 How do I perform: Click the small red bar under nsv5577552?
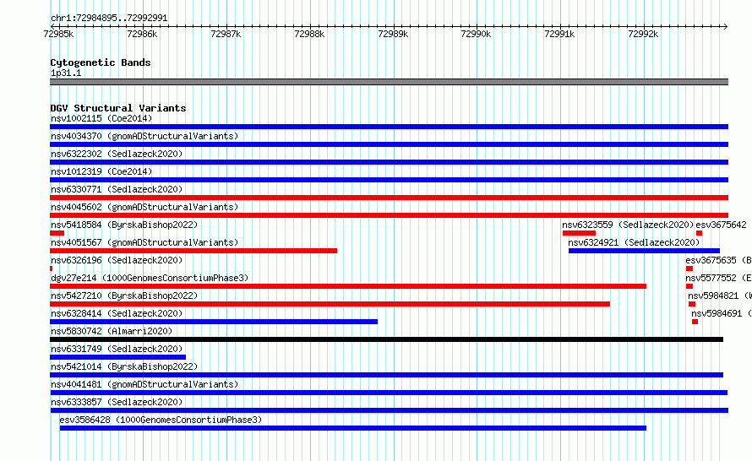pyautogui.click(x=689, y=286)
